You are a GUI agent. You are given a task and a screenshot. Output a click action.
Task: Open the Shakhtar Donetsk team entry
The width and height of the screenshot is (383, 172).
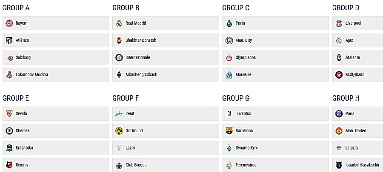pos(166,40)
